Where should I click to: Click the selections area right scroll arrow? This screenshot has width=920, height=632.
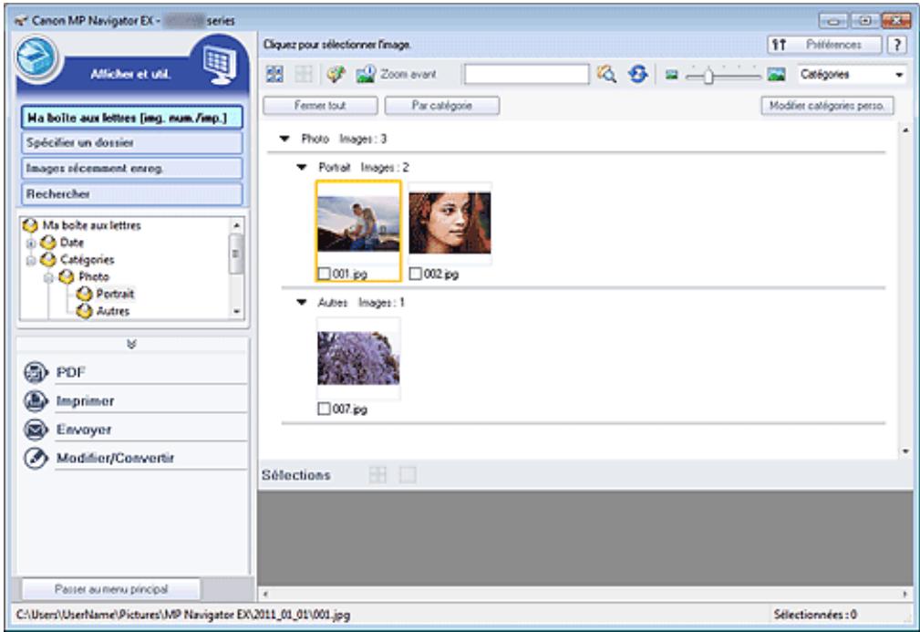(x=904, y=594)
